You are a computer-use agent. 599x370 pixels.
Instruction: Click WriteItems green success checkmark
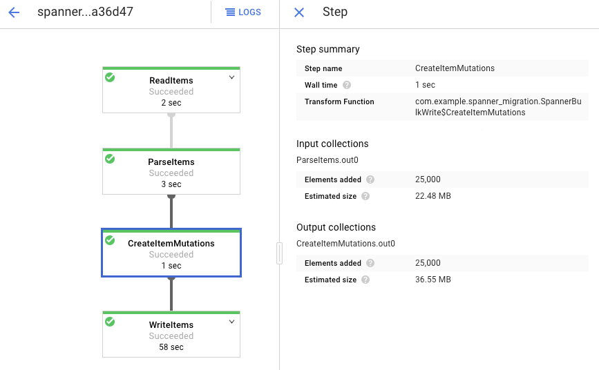click(110, 322)
